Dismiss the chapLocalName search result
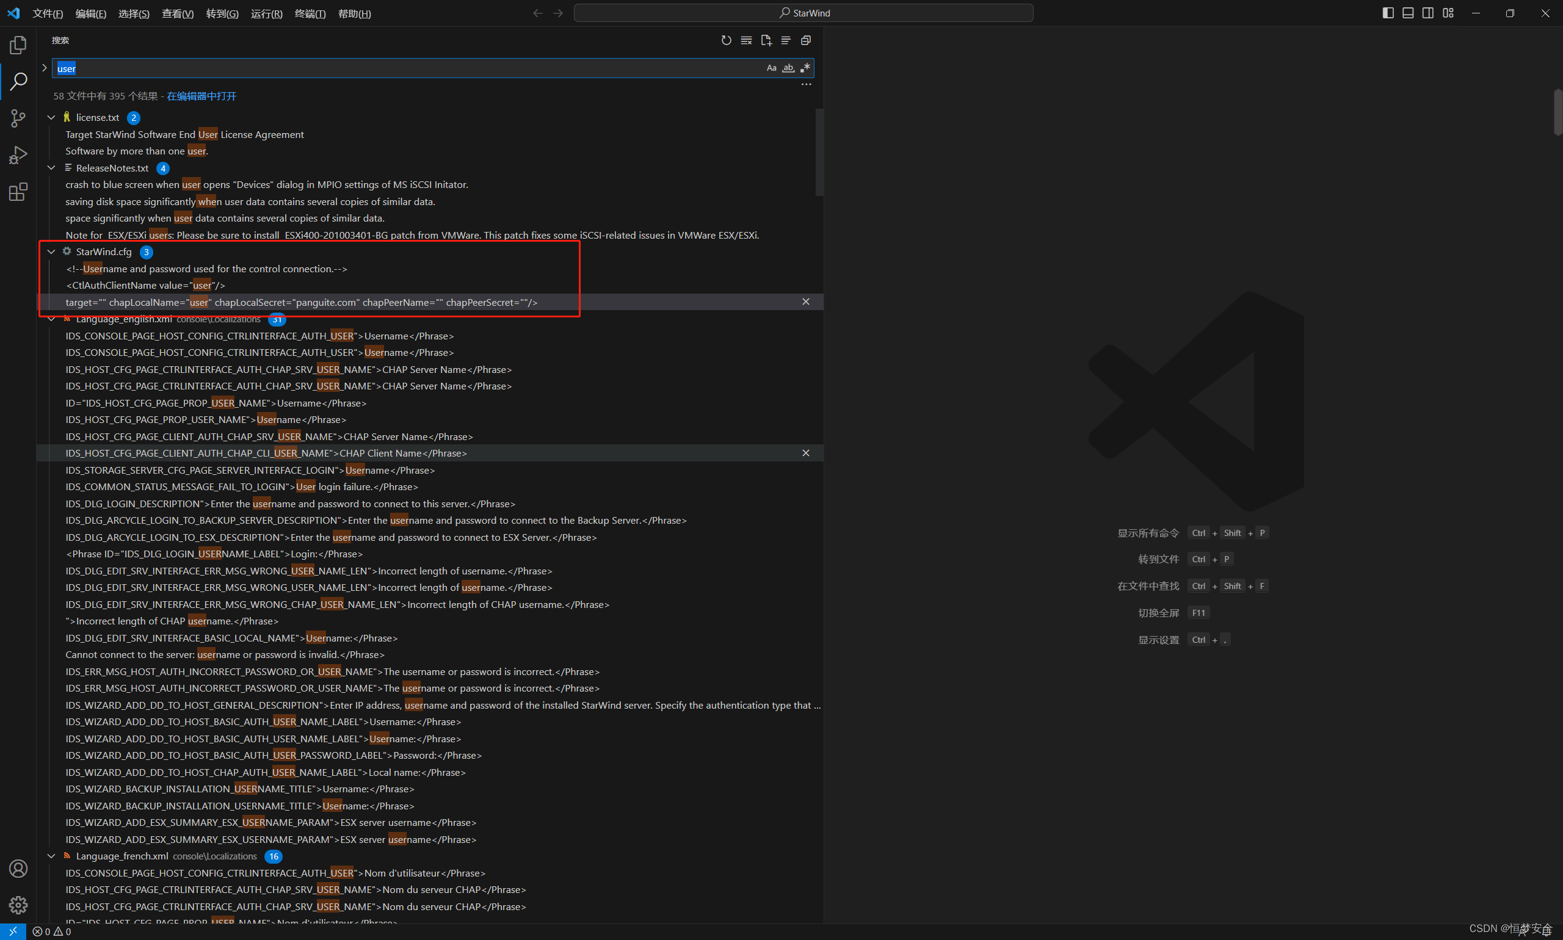Viewport: 1563px width, 940px height. click(805, 302)
